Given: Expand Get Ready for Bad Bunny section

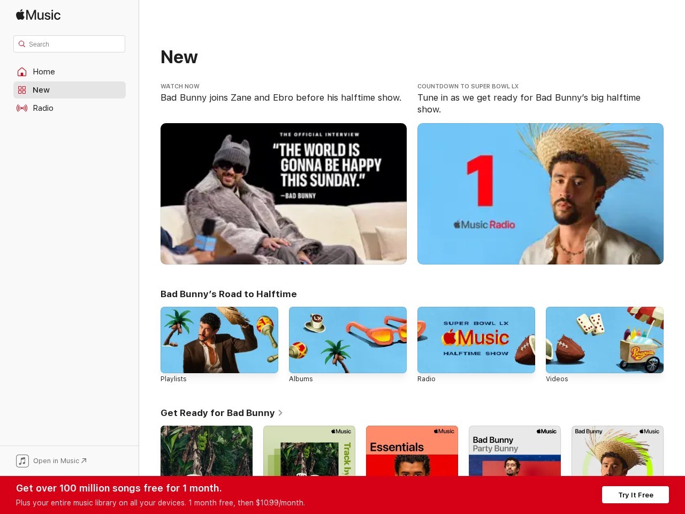Looking at the screenshot, I should 280,413.
